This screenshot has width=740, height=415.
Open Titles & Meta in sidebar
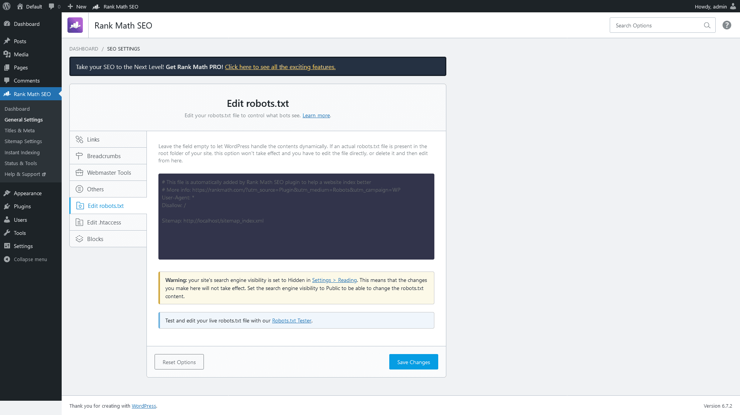(20, 130)
